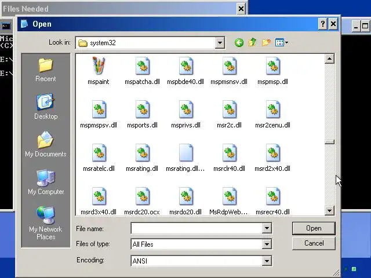371x278 pixels.
Task: Click the file list scrollbar thumb
Action: 329,141
